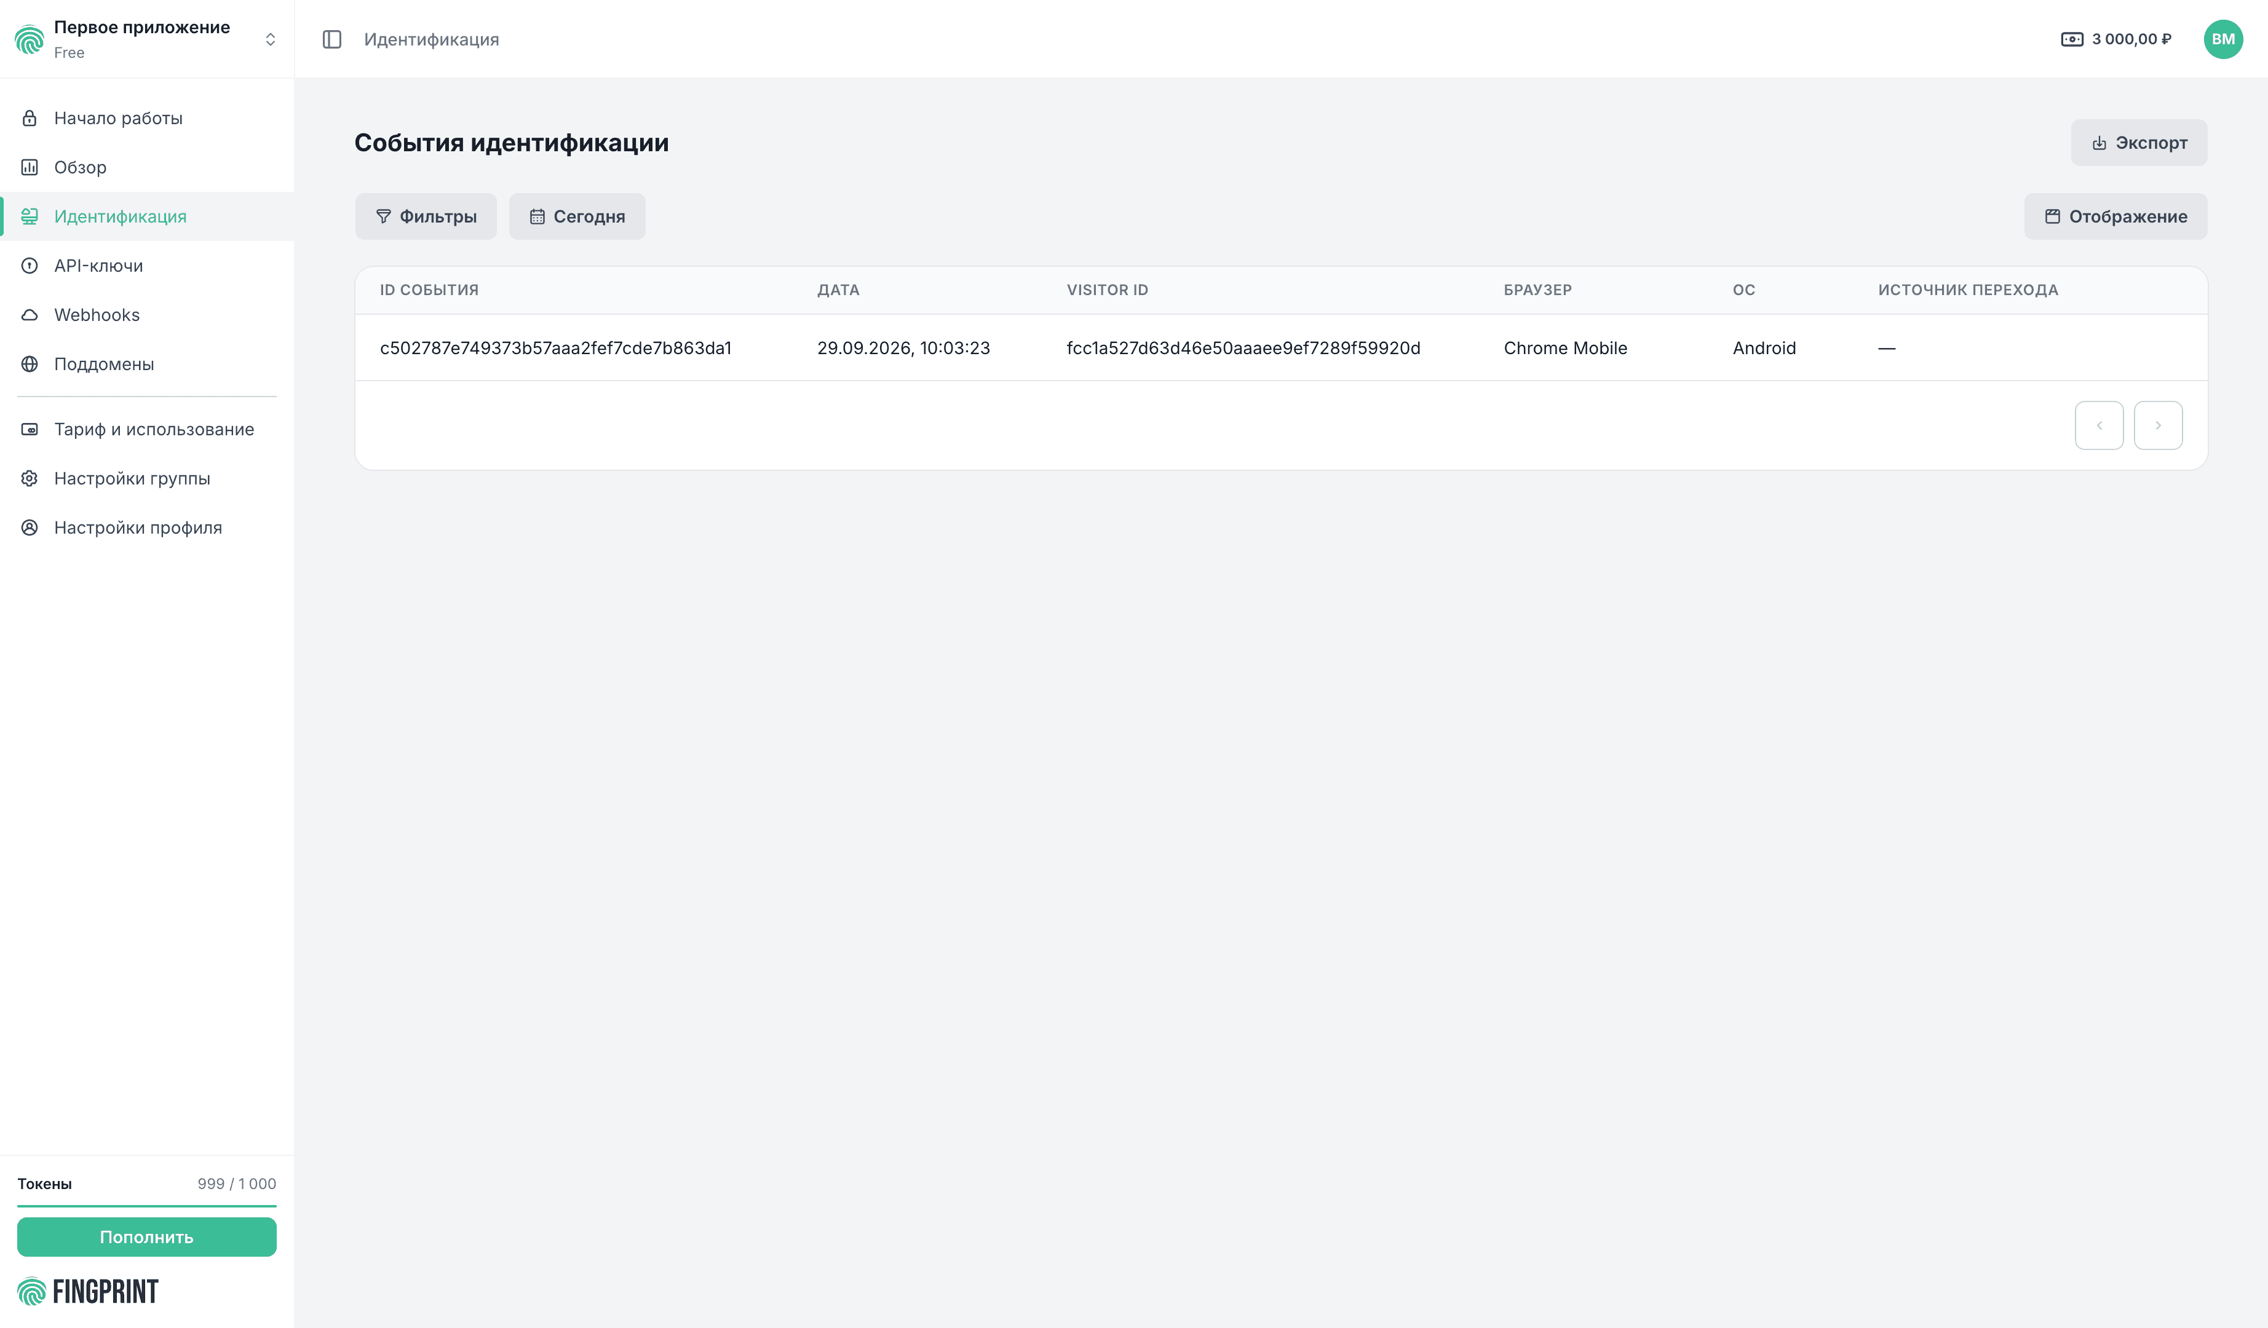Click the ДАТА column header

coord(838,290)
